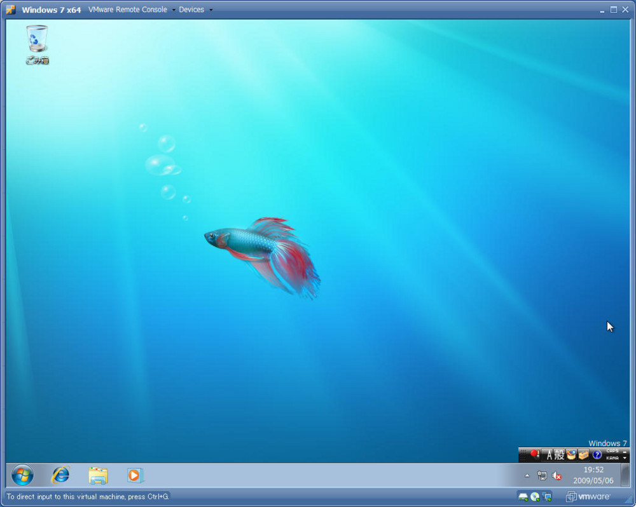This screenshot has width=636, height=507.
Task: Open the Windows Start menu
Action: [20, 475]
